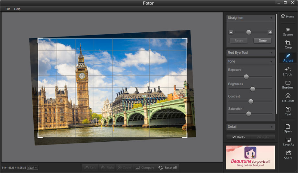Click the Reset All button
Viewport: 298px width, 173px height.
[167, 168]
